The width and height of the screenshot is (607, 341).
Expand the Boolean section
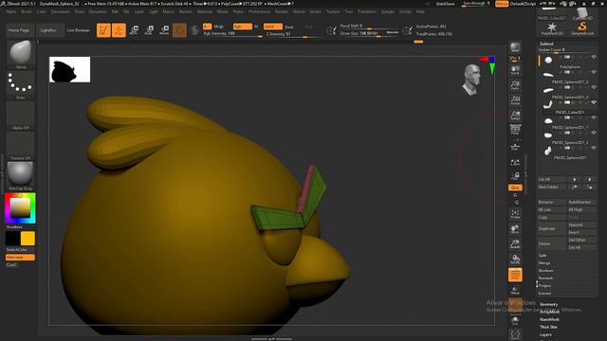[x=545, y=270]
